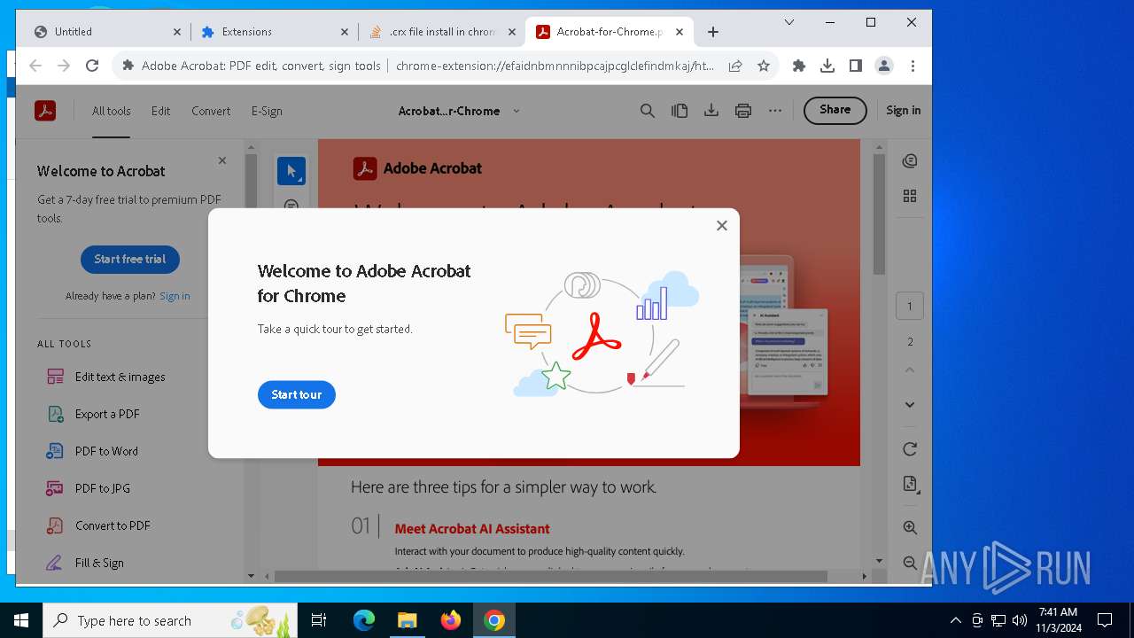Click the share page icon in address bar
This screenshot has width=1134, height=638.
(x=735, y=66)
